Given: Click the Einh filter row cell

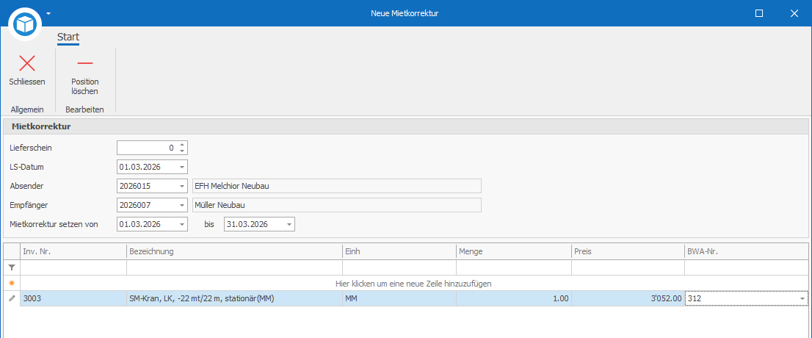Looking at the screenshot, I should [x=399, y=267].
